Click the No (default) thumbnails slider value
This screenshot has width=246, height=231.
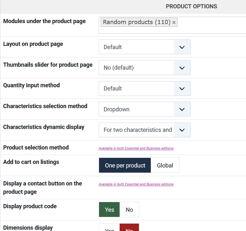[119, 68]
